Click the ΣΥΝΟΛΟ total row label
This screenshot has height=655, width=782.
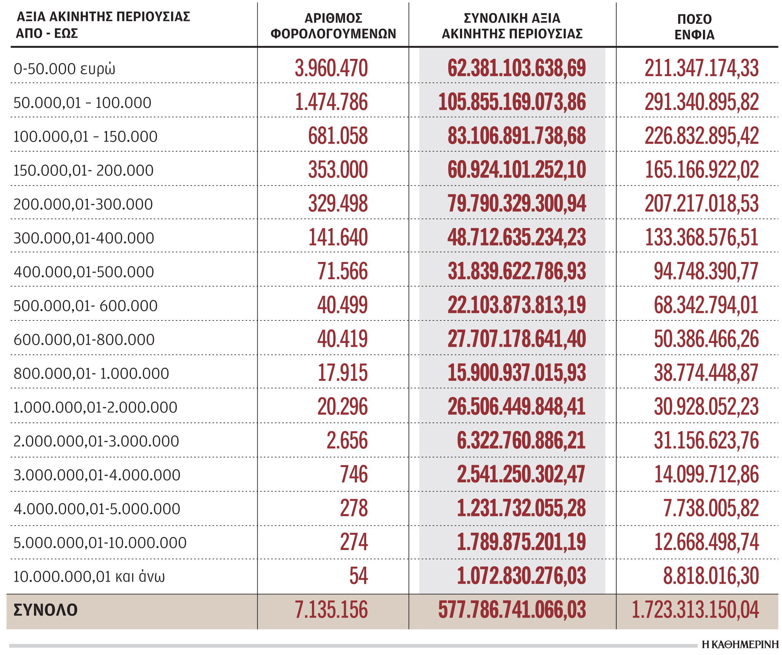click(x=45, y=610)
